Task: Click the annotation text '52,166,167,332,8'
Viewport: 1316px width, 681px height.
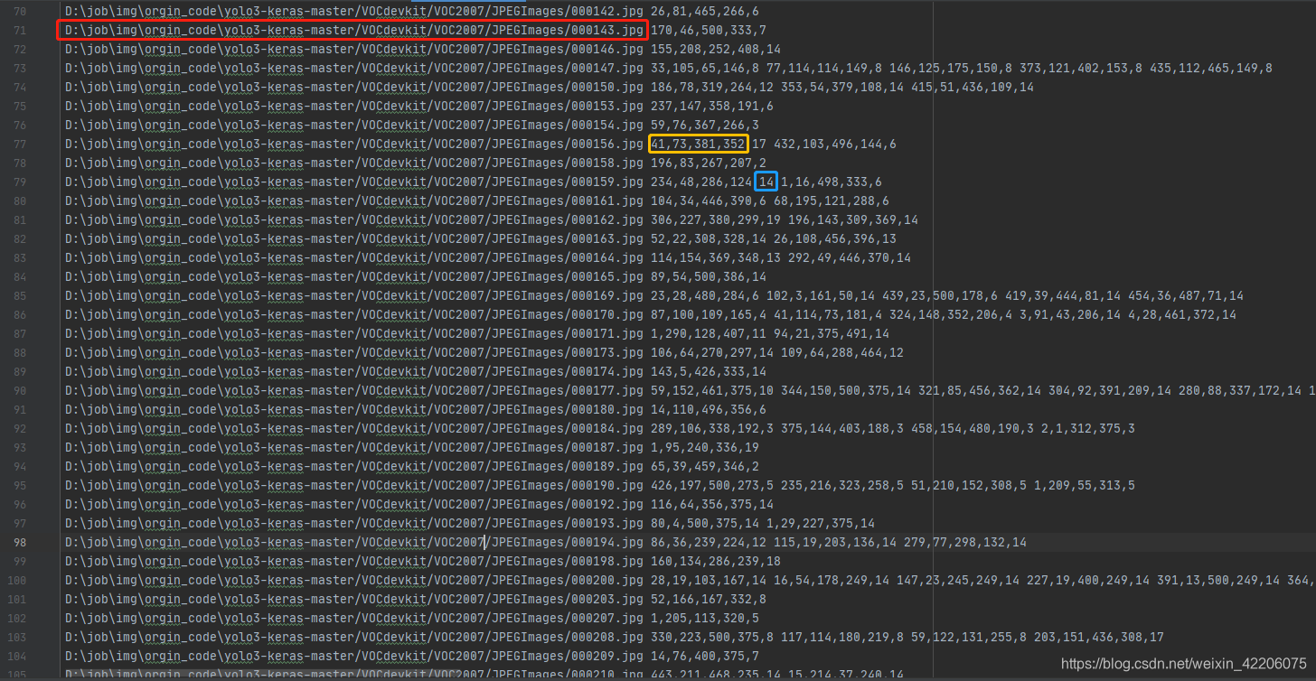Action: click(x=709, y=600)
